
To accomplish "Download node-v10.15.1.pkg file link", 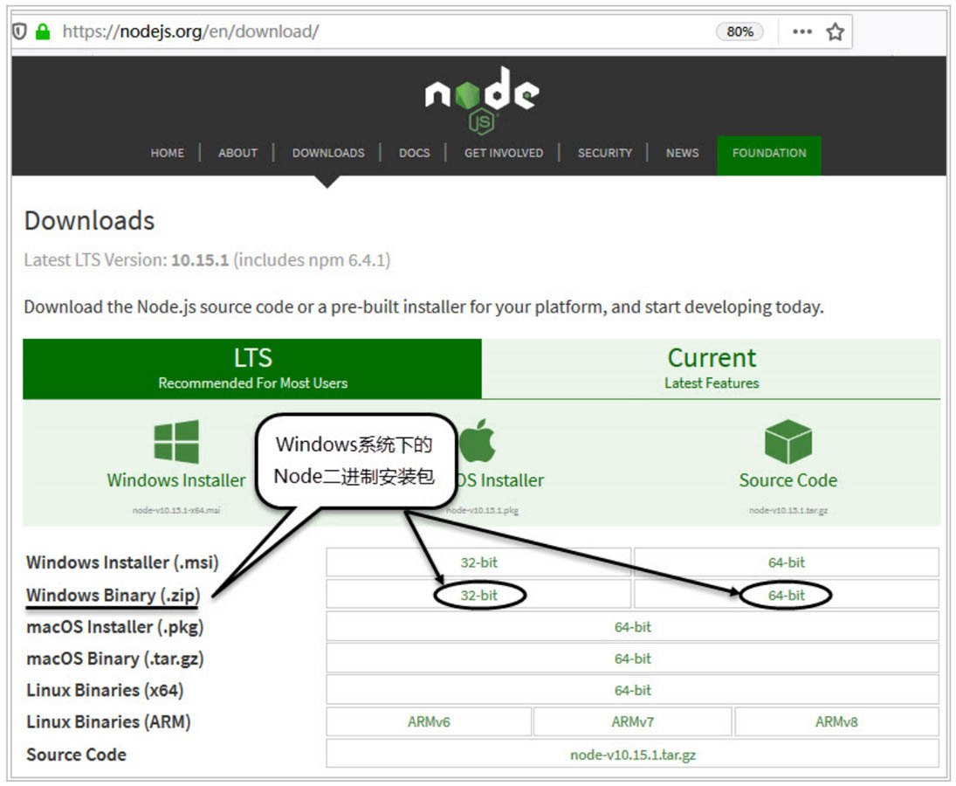I will (x=482, y=510).
